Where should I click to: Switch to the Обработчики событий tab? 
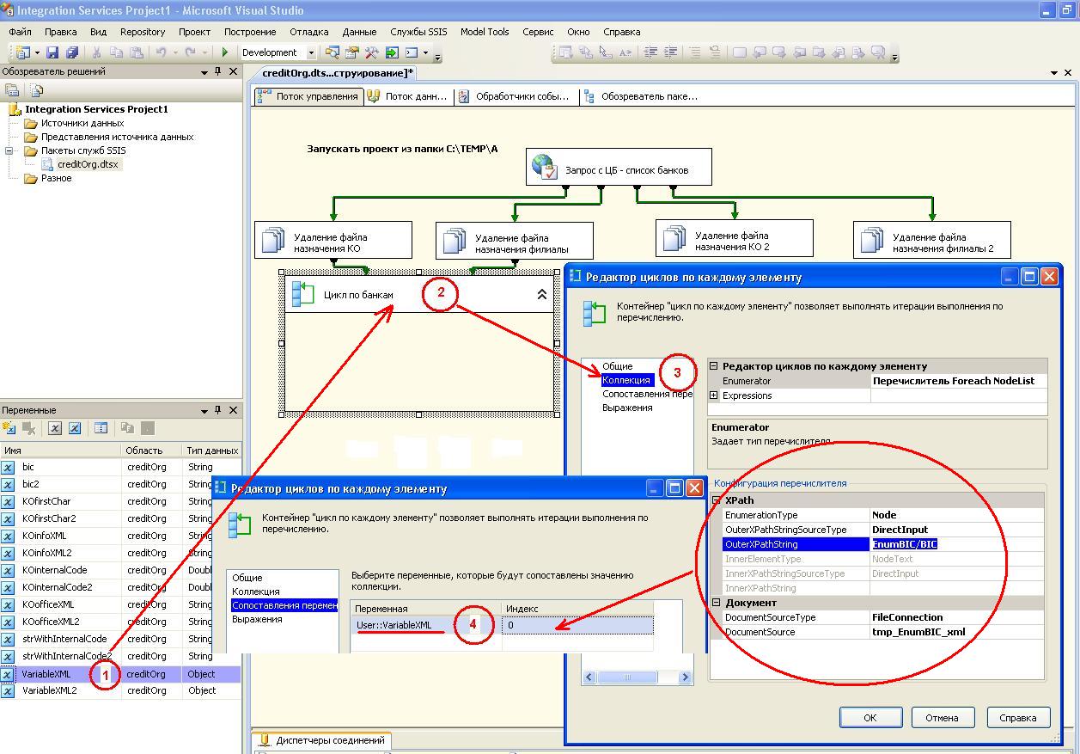tap(514, 96)
